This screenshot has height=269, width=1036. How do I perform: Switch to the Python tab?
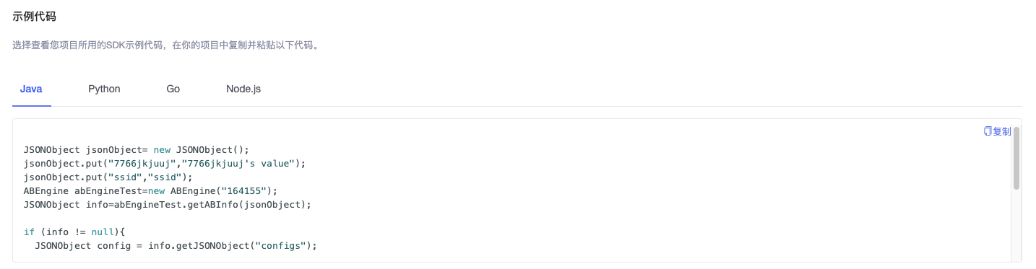(104, 89)
